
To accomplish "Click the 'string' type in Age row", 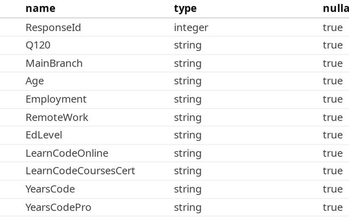I will point(188,81).
